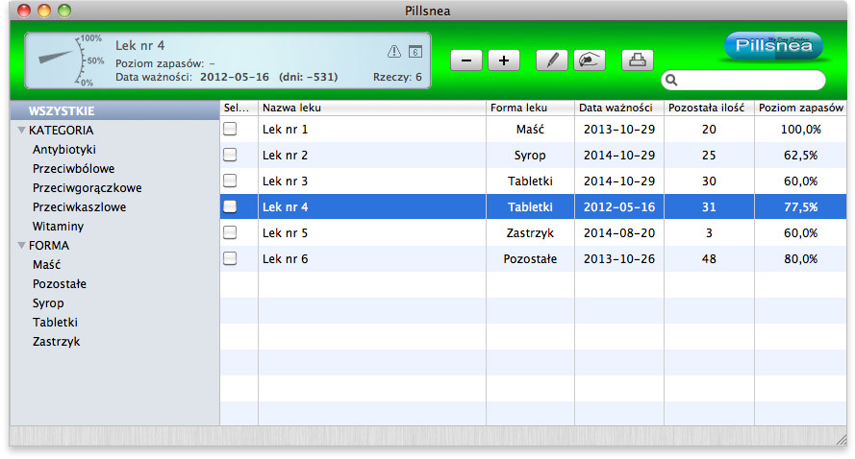
Task: Click the yellow minimize window button
Action: tap(44, 11)
